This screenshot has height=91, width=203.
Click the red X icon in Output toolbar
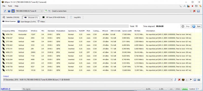coord(179,80)
